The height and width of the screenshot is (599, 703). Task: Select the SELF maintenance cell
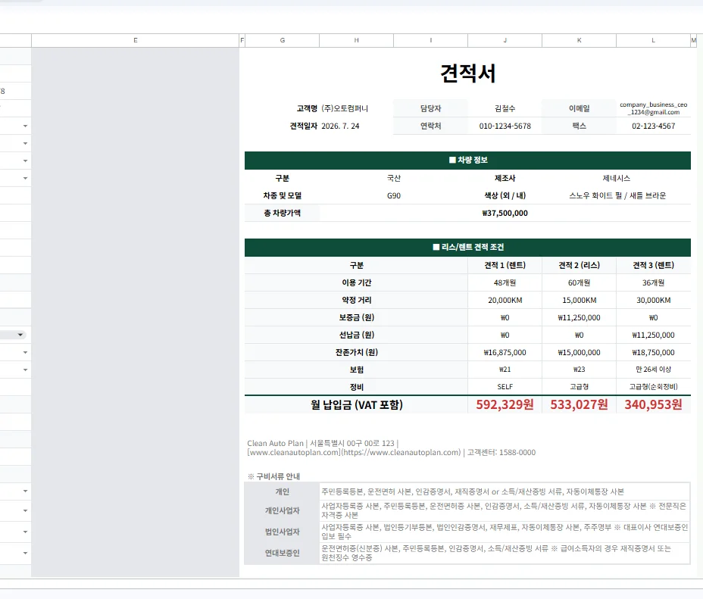point(505,387)
